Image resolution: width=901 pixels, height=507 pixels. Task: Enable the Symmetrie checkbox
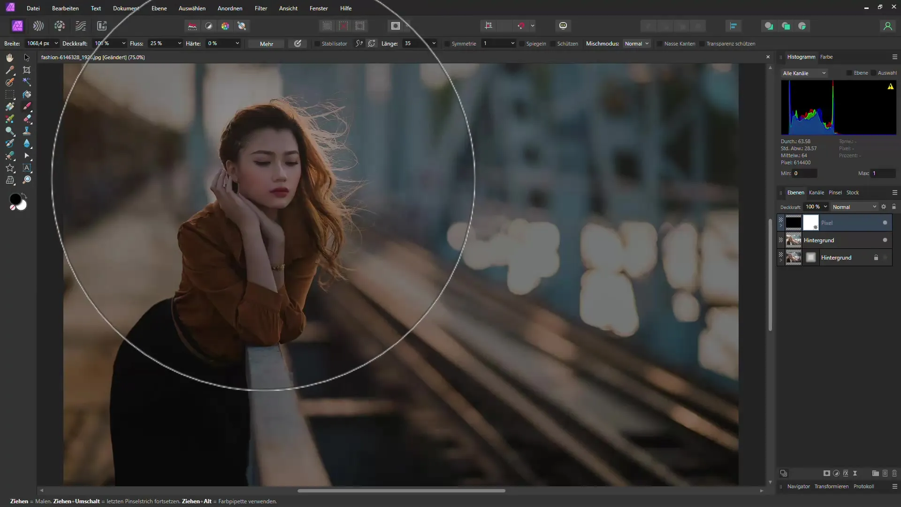coord(447,44)
